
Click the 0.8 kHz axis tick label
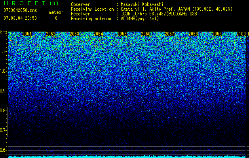pyautogui.click(x=3, y=111)
